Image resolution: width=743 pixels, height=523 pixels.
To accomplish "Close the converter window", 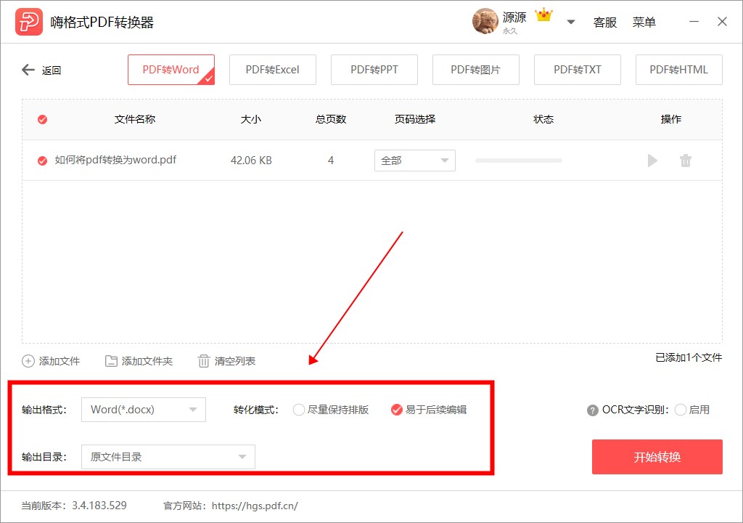I will tap(722, 22).
